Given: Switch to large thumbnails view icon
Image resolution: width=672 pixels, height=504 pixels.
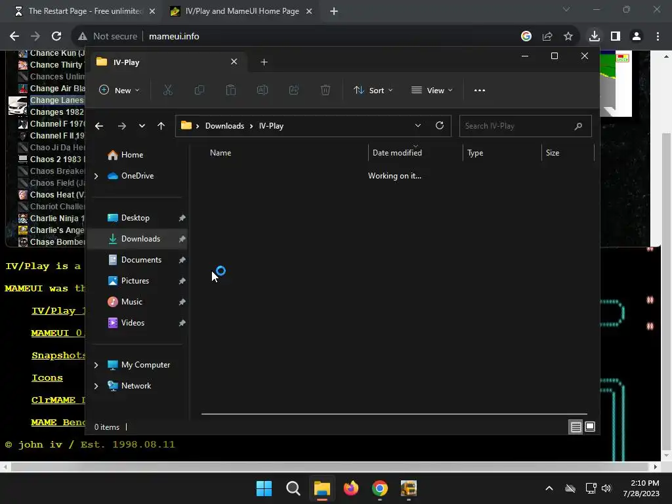Looking at the screenshot, I should click(590, 427).
